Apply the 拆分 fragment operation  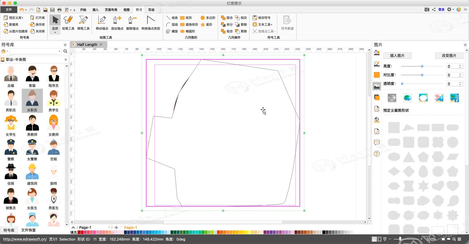pyautogui.click(x=227, y=24)
